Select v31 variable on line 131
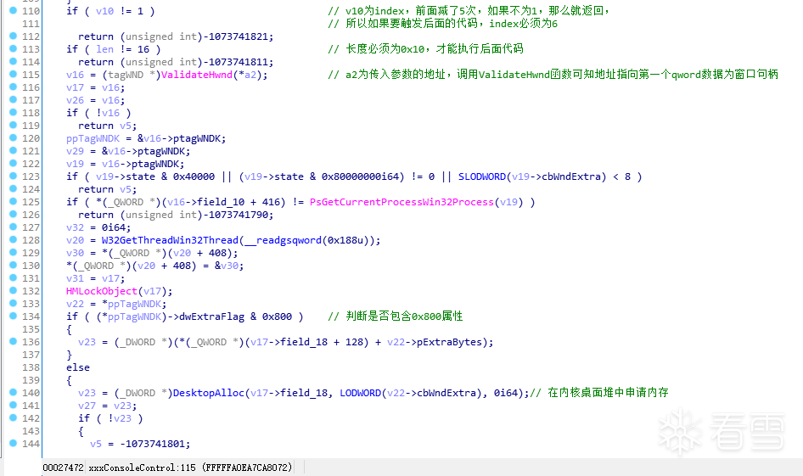Screen dimensions: 803x476 click(75, 278)
